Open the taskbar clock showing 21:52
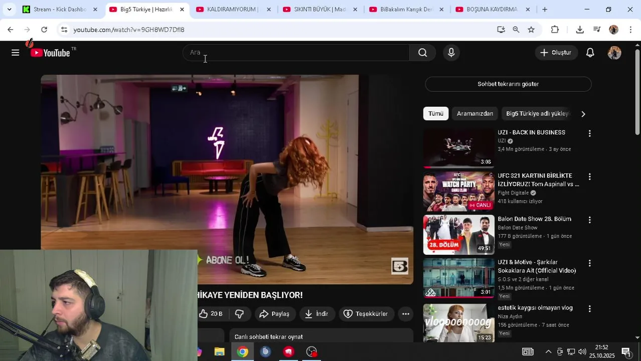 click(x=602, y=351)
